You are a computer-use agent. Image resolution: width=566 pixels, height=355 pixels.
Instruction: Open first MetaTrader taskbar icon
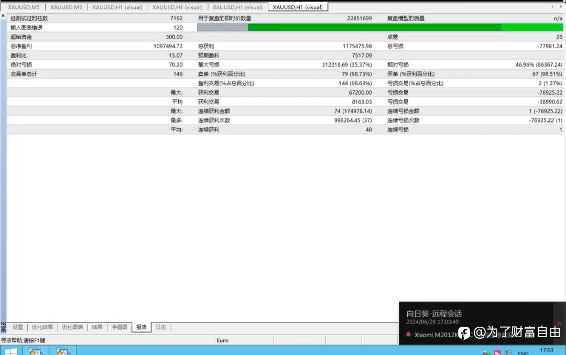coord(36,351)
